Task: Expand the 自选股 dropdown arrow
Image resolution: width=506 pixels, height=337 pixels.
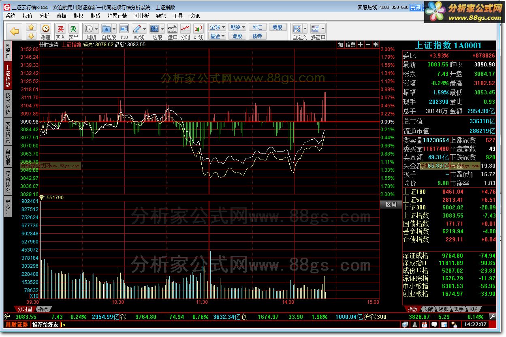Action: 114,29
